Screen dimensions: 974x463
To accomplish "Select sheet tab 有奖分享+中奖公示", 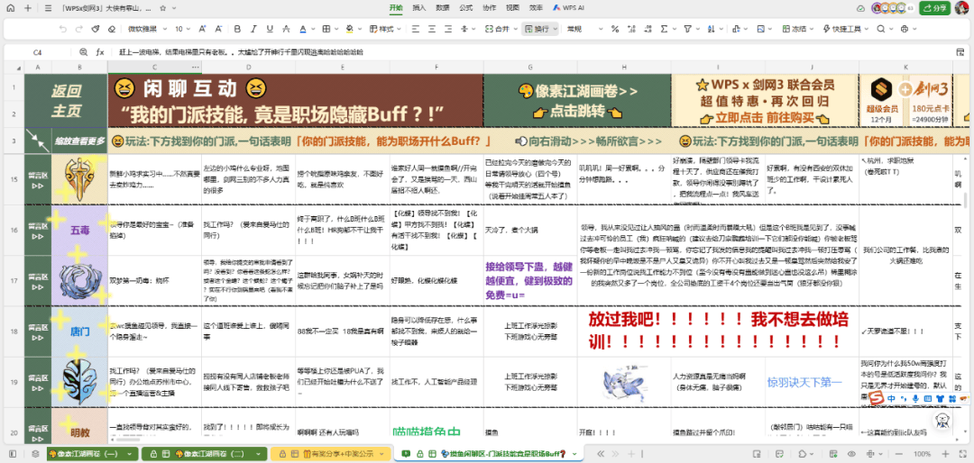I will 328,454.
